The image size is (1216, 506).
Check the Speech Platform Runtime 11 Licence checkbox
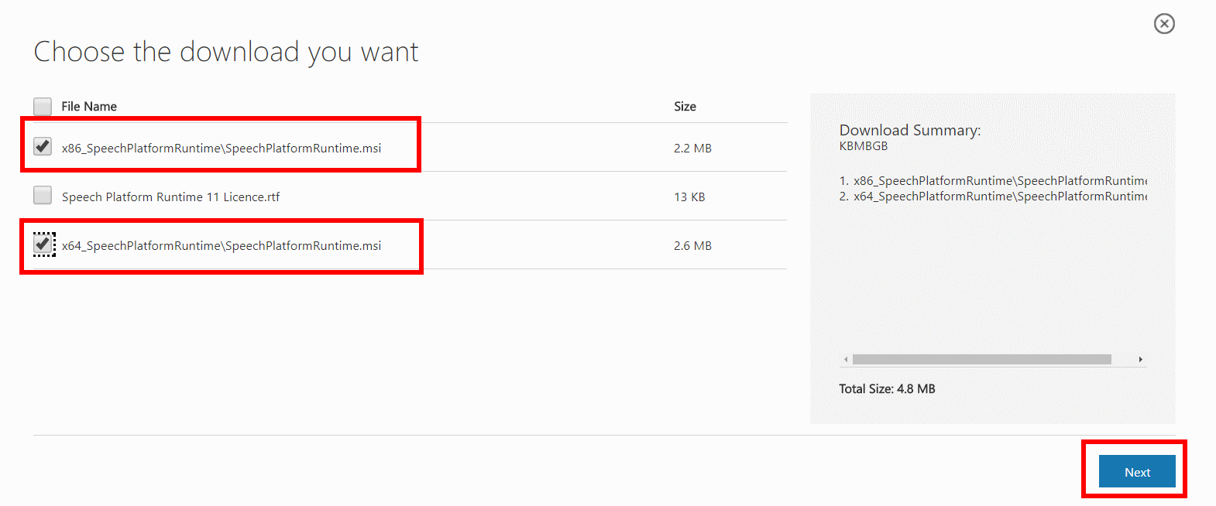43,195
